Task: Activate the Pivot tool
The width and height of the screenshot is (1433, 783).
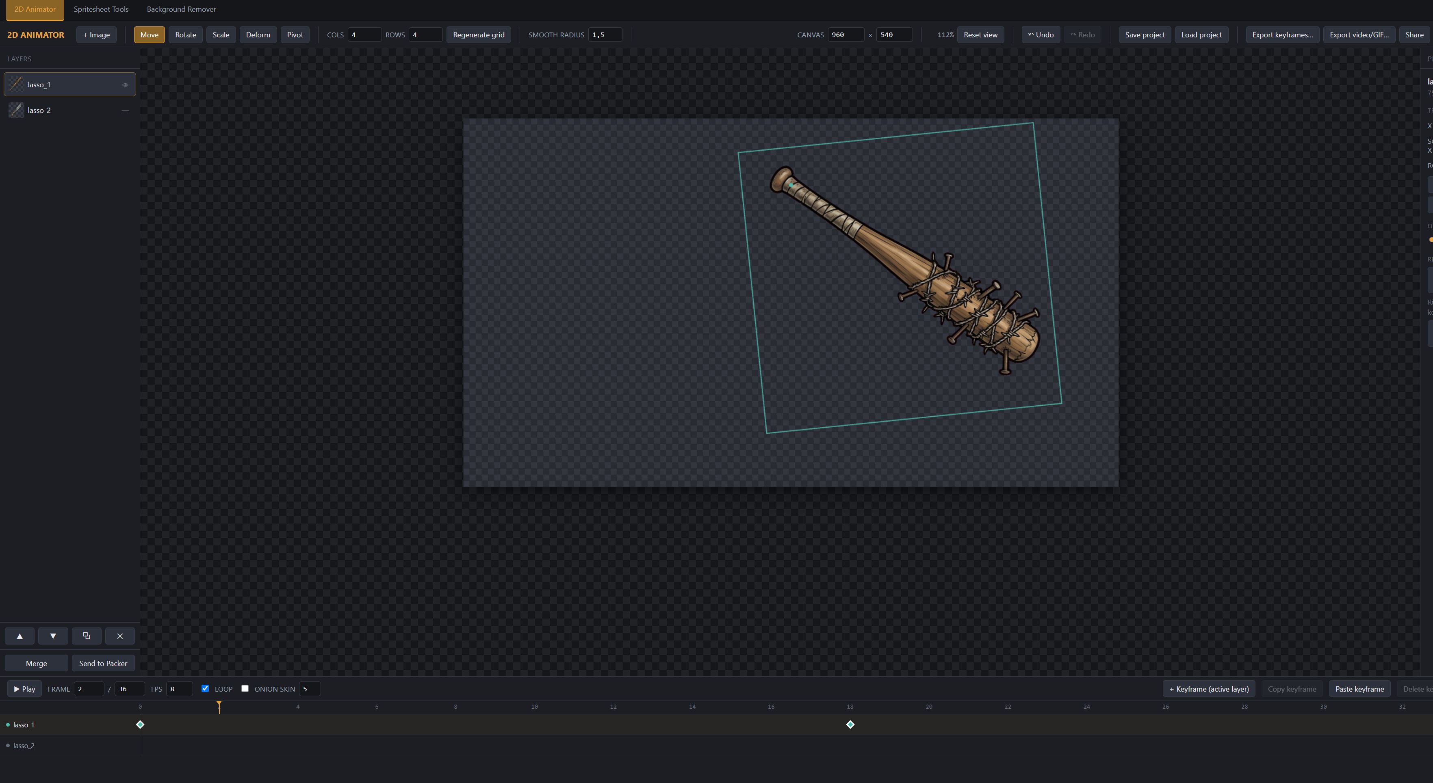Action: click(x=295, y=35)
